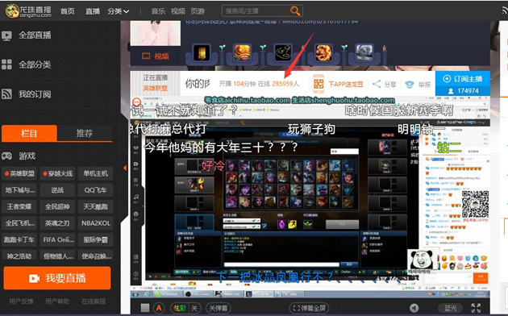Click the 285959人 online viewer count
This screenshot has width=508, height=316.
(x=285, y=84)
